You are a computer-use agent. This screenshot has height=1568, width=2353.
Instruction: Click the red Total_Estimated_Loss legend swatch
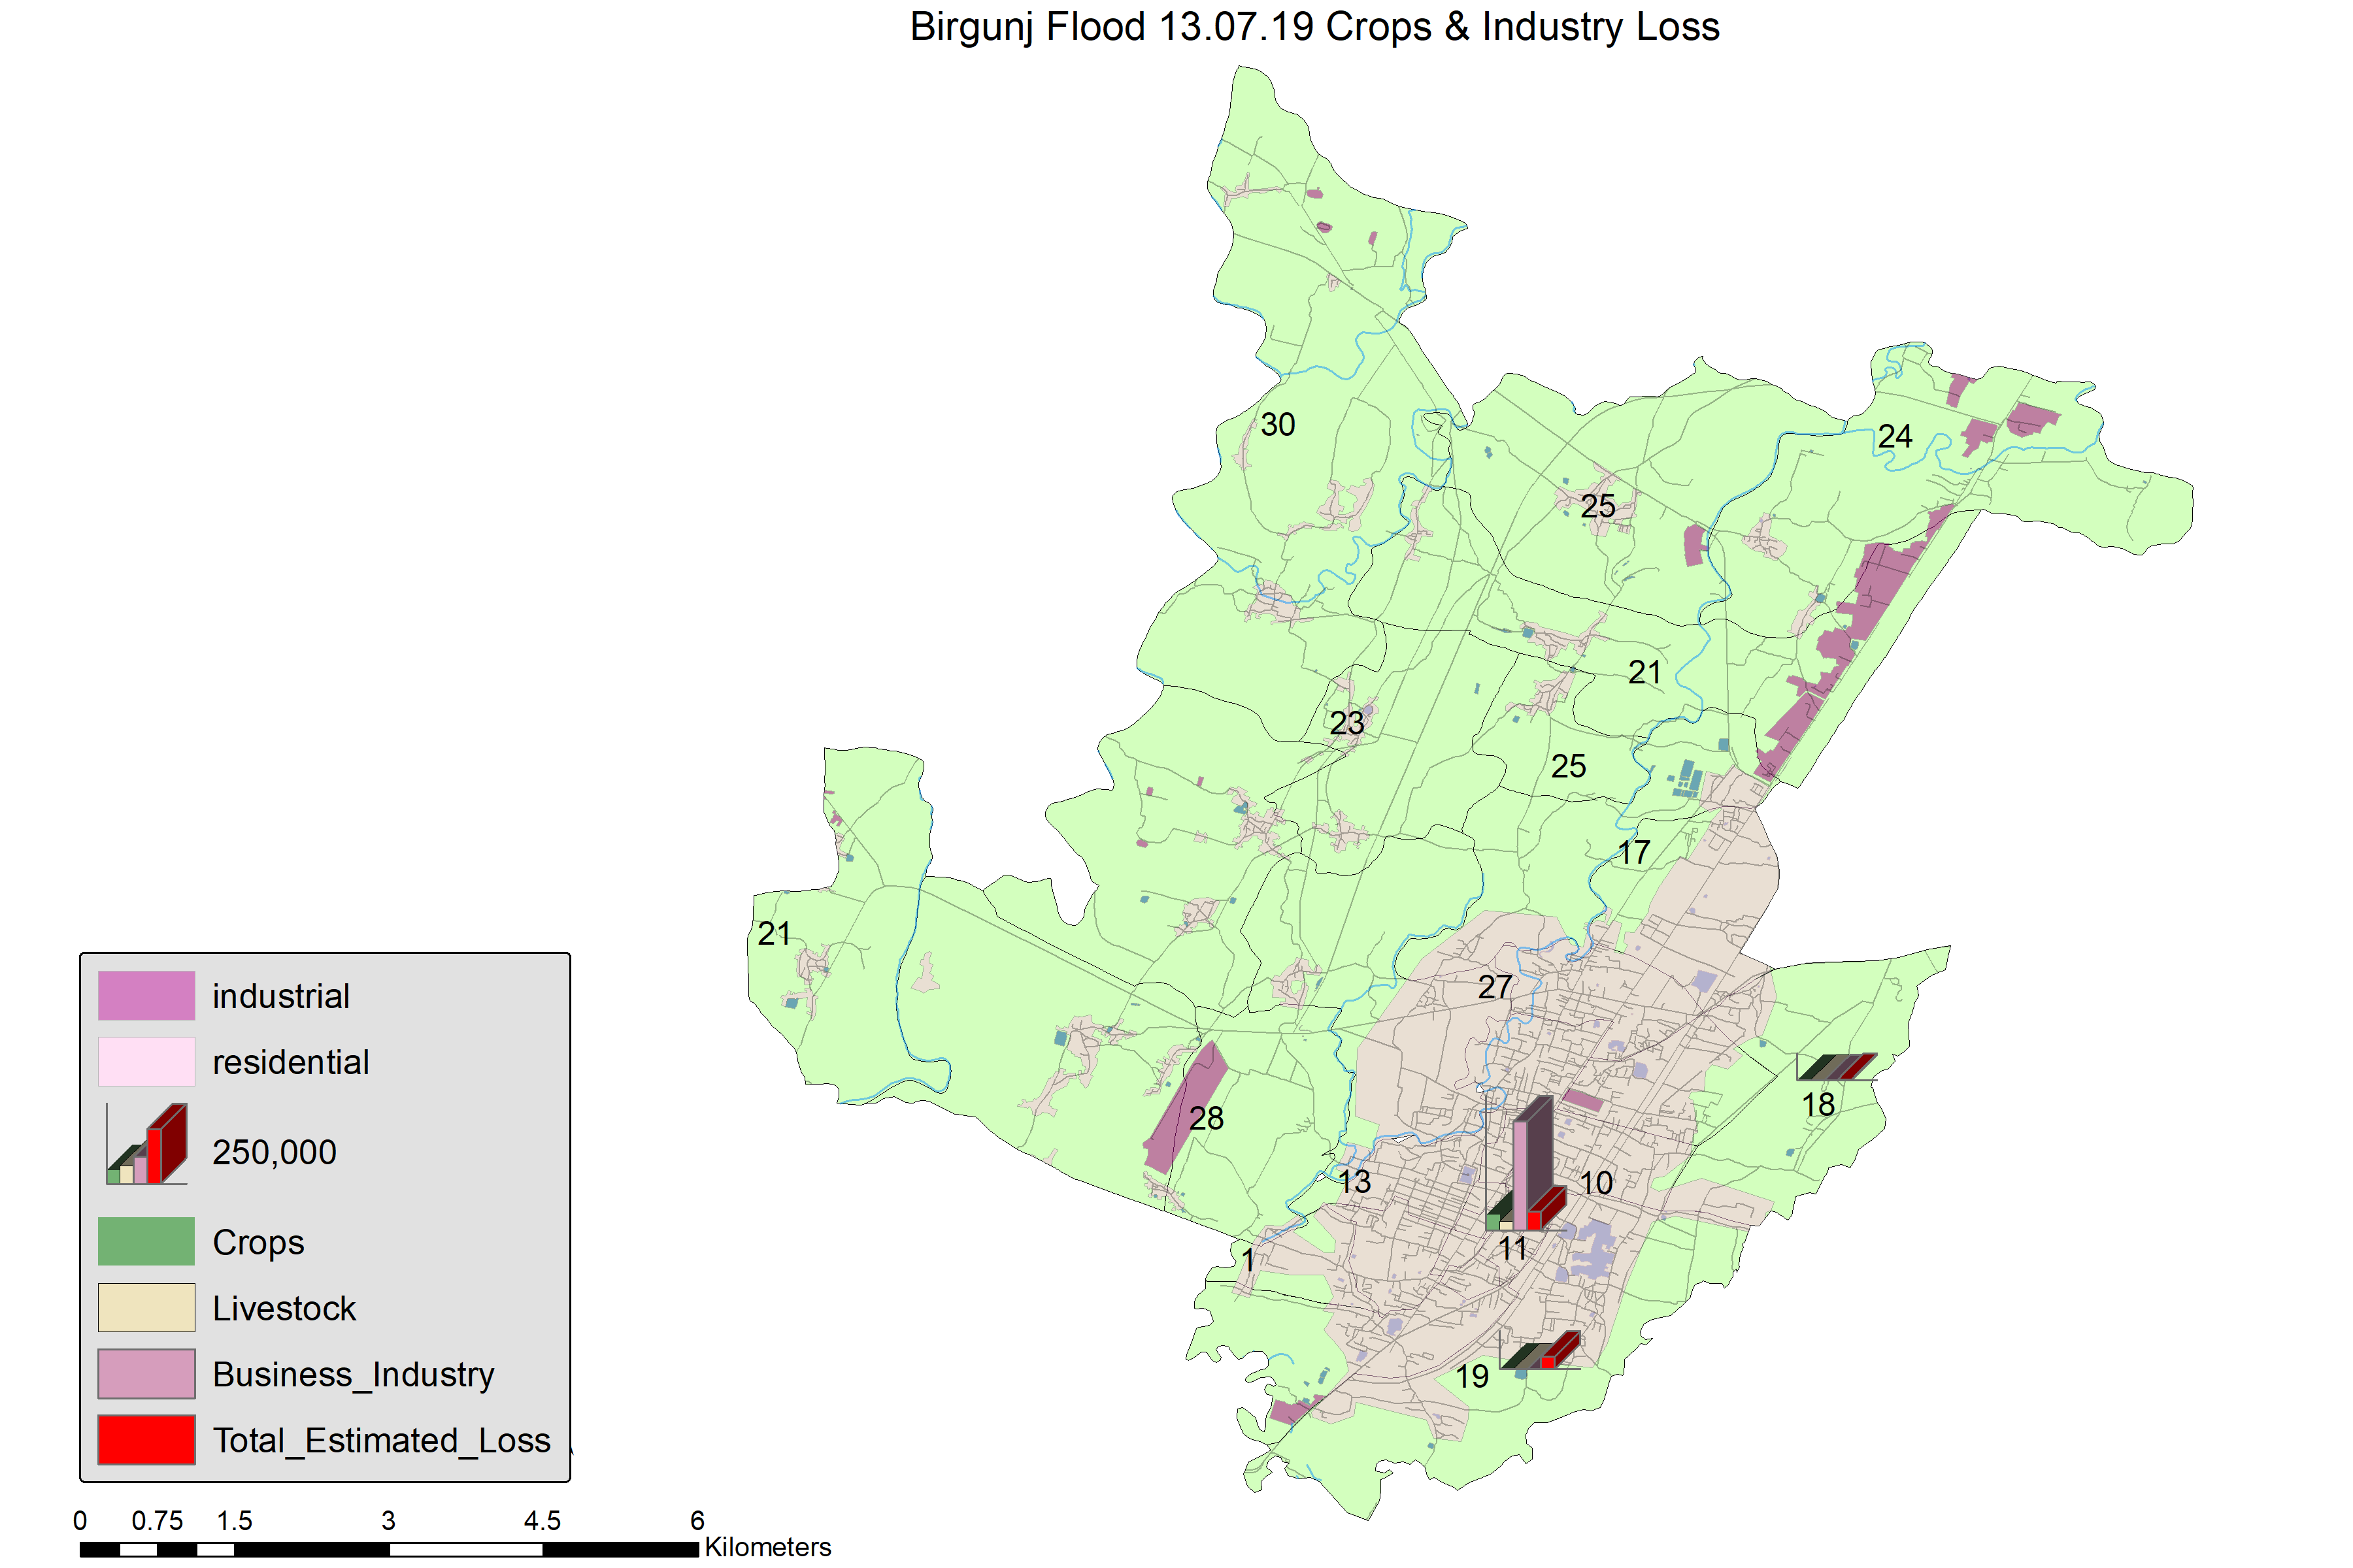point(146,1439)
